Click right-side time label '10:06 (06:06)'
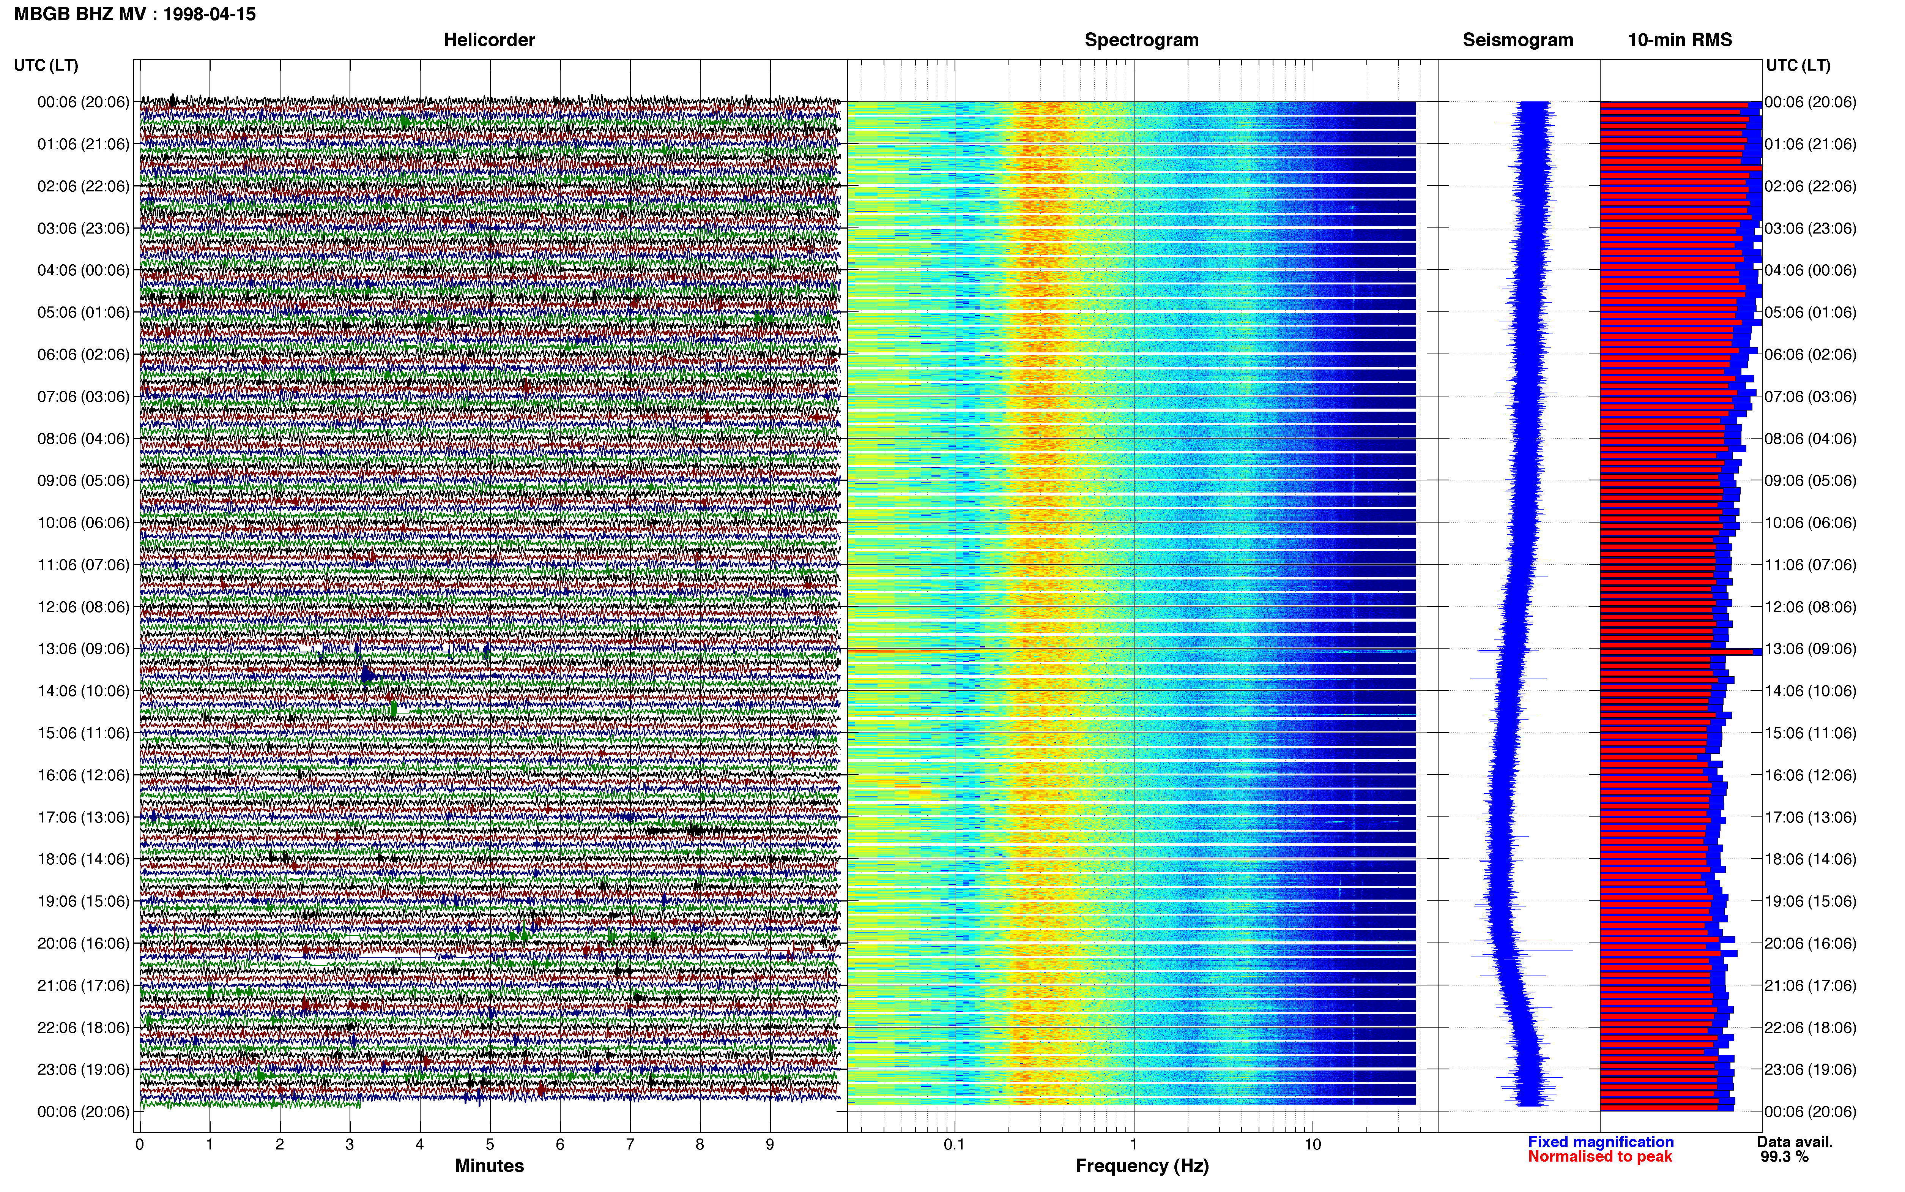 tap(1810, 523)
